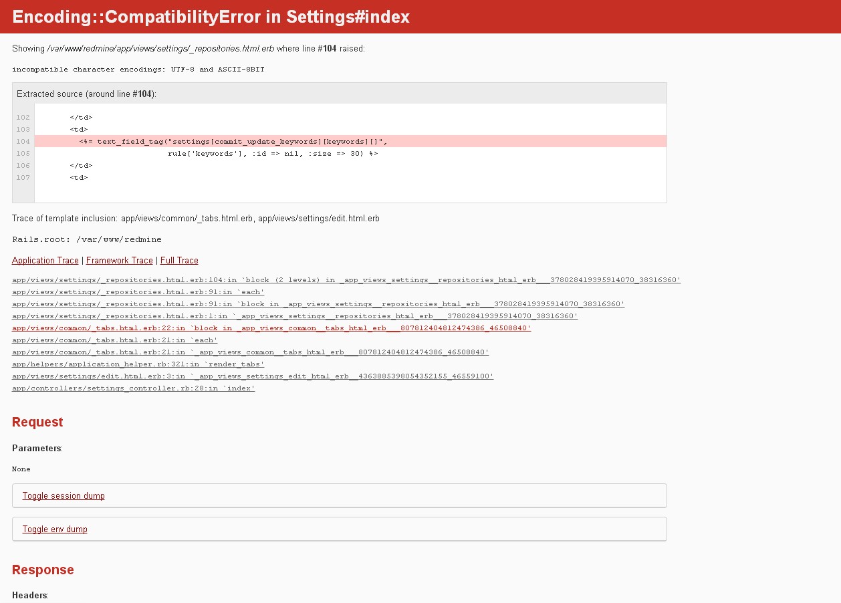Click source line number 102
841x603 pixels.
tap(23, 118)
